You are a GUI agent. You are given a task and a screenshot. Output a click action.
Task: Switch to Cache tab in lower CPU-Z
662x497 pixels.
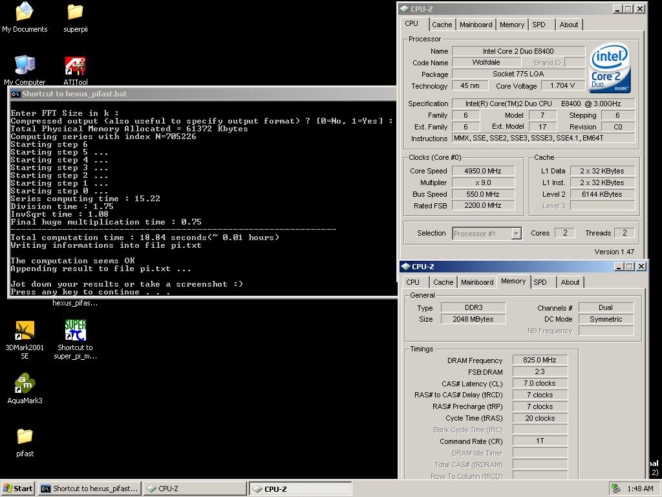tap(443, 282)
